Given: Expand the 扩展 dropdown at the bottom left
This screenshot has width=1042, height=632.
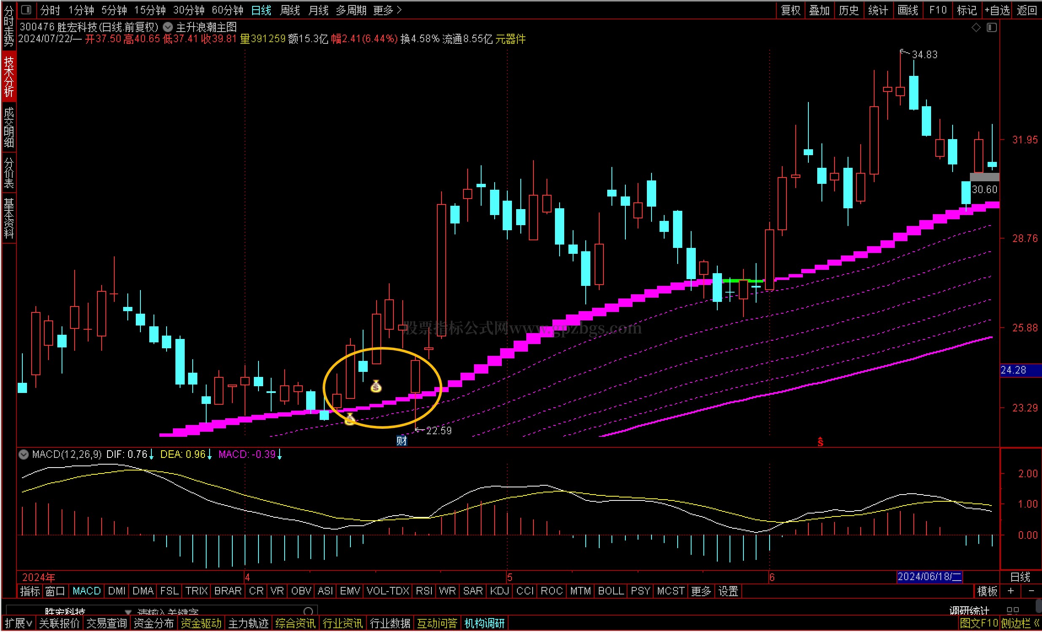Looking at the screenshot, I should [19, 624].
